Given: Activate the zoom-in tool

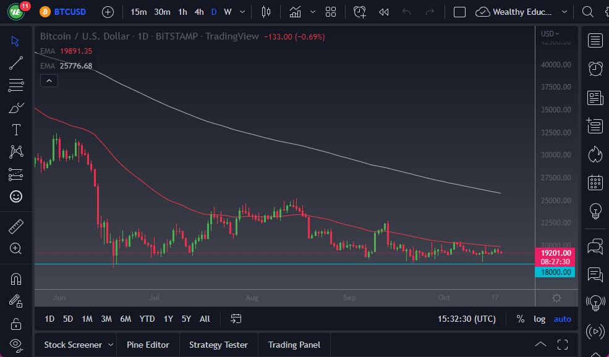Looking at the screenshot, I should [x=15, y=248].
